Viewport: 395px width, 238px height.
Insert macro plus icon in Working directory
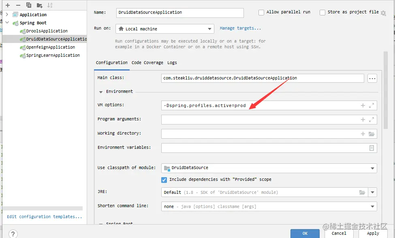pyautogui.click(x=363, y=134)
